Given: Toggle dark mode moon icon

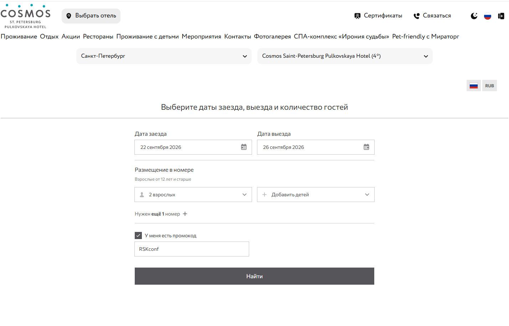Looking at the screenshot, I should 474,16.
